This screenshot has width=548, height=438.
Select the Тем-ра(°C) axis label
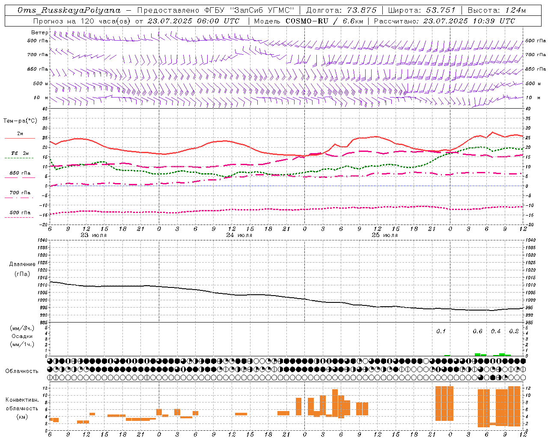pos(20,121)
